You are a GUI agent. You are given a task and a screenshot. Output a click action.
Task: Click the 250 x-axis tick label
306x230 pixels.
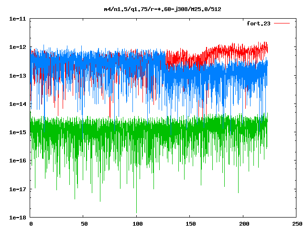pyautogui.click(x=297, y=224)
